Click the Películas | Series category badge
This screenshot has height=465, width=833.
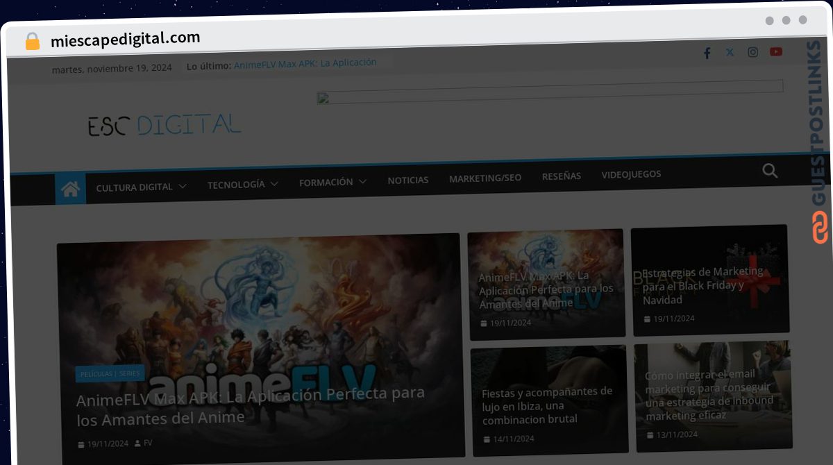[110, 373]
